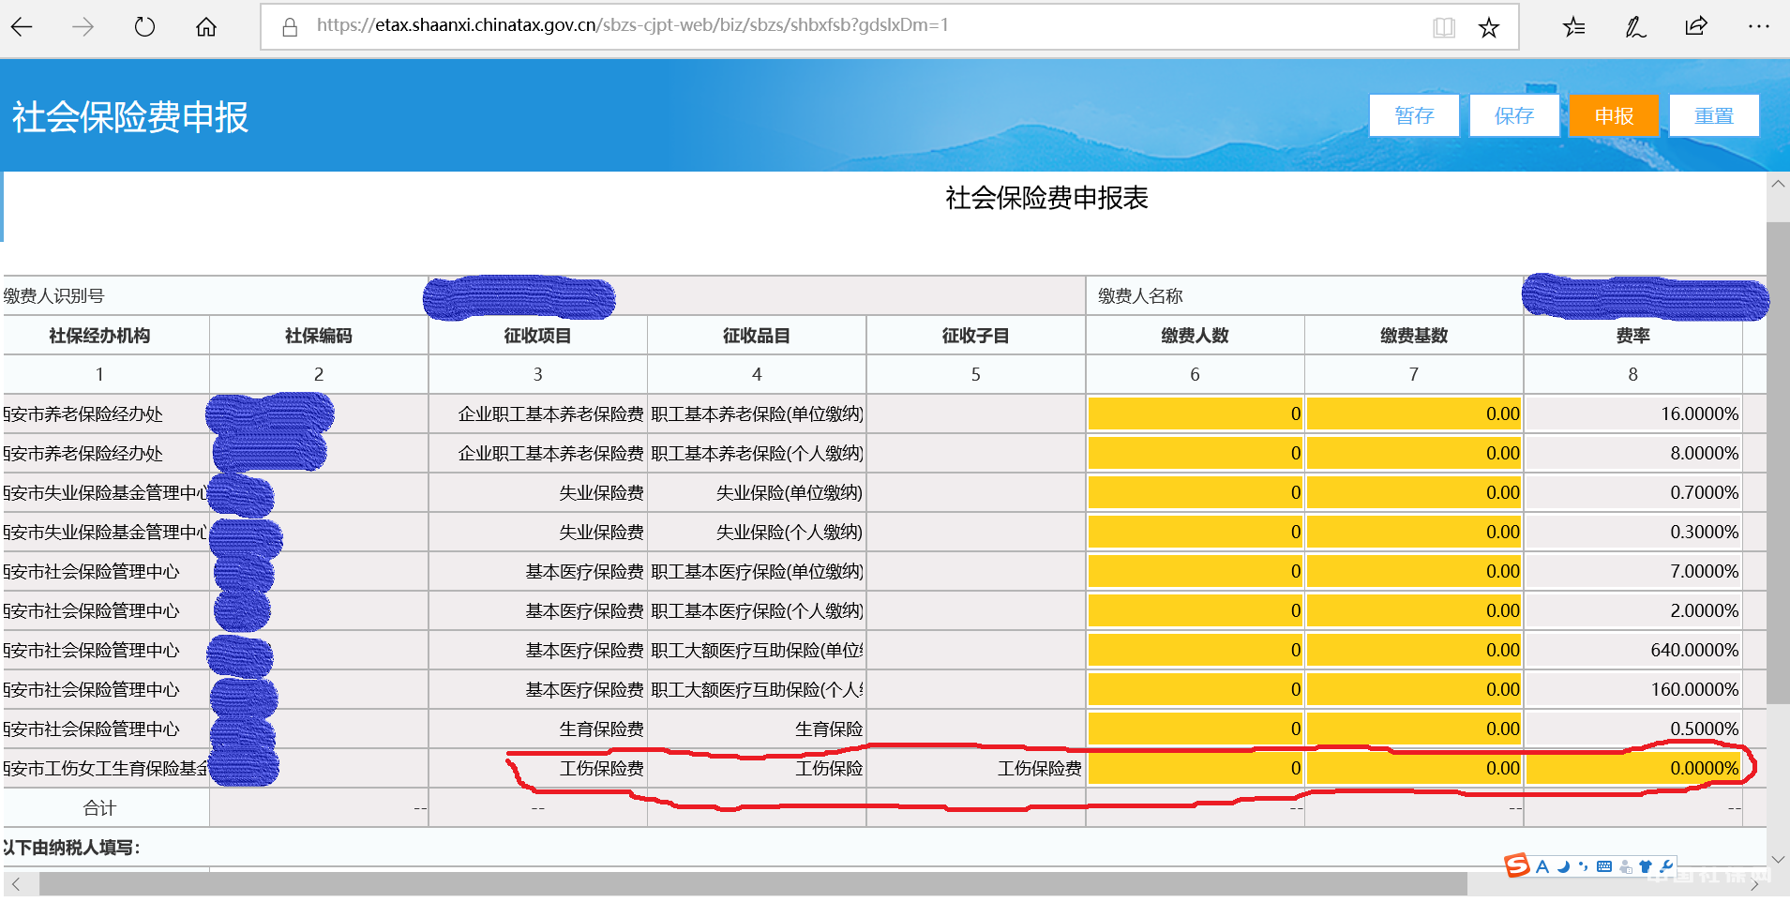The image size is (1790, 902).
Task: Open Sogou toolbox wrench icon
Action: pos(1666,866)
